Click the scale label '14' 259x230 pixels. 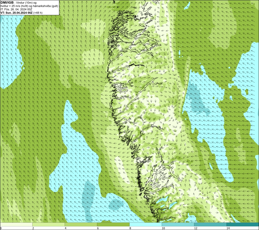(228, 228)
